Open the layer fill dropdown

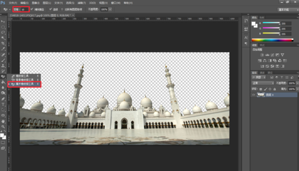(x=297, y=89)
